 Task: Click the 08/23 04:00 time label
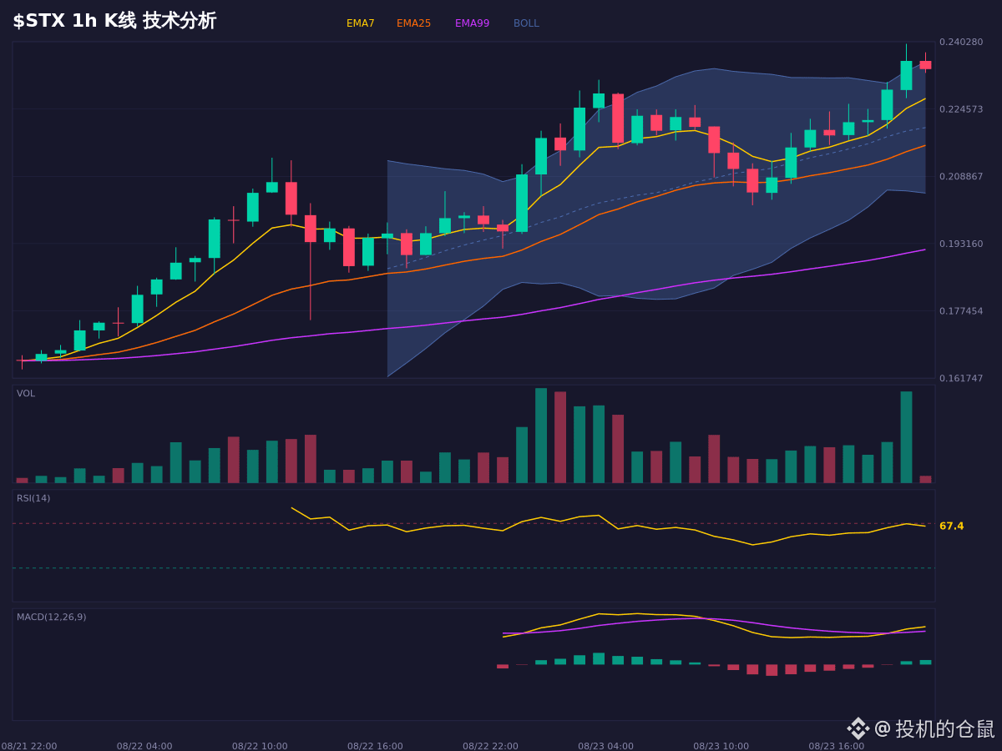click(605, 746)
